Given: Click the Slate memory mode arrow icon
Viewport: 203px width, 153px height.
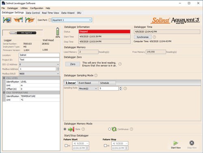Looking at the screenshot, I should tap(71, 129).
